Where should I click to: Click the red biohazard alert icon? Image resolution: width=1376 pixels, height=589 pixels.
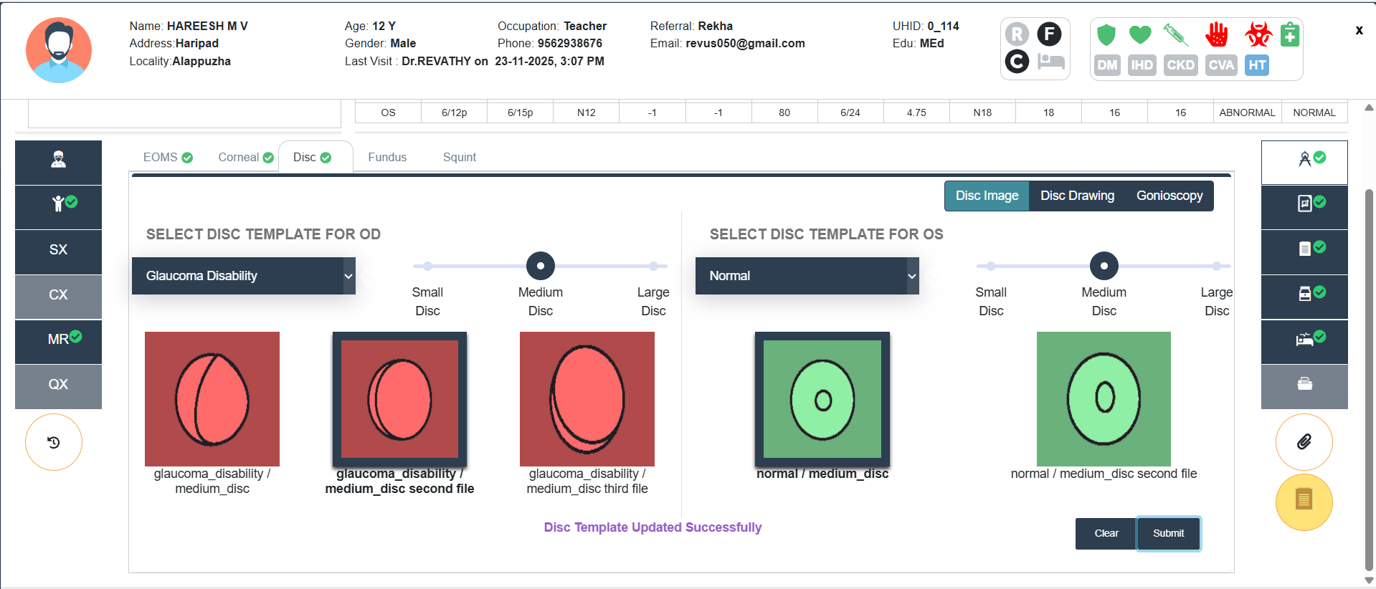tap(1258, 34)
